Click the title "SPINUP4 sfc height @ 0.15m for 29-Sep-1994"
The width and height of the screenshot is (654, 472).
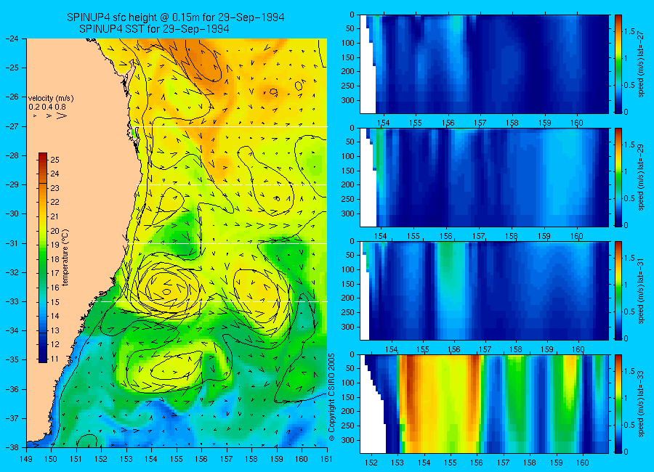(176, 17)
